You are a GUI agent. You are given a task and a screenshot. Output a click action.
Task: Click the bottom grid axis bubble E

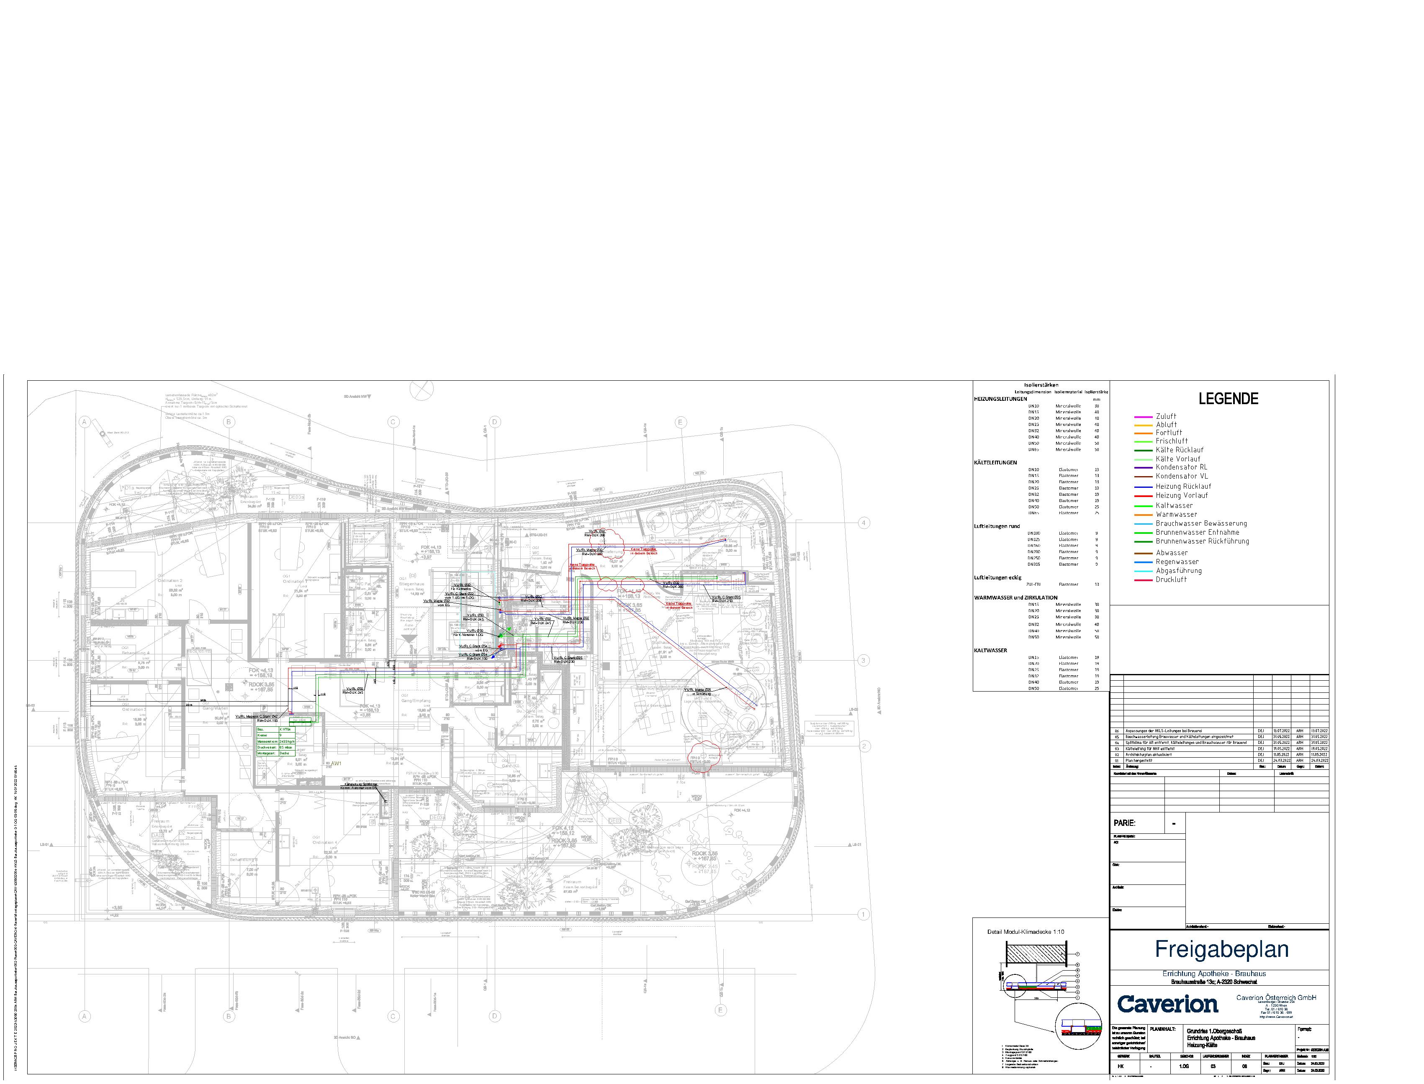coord(720,1010)
